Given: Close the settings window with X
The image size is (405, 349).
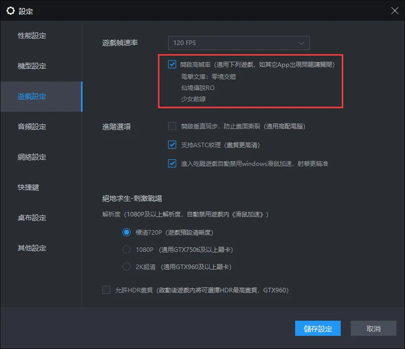Looking at the screenshot, I should 394,11.
